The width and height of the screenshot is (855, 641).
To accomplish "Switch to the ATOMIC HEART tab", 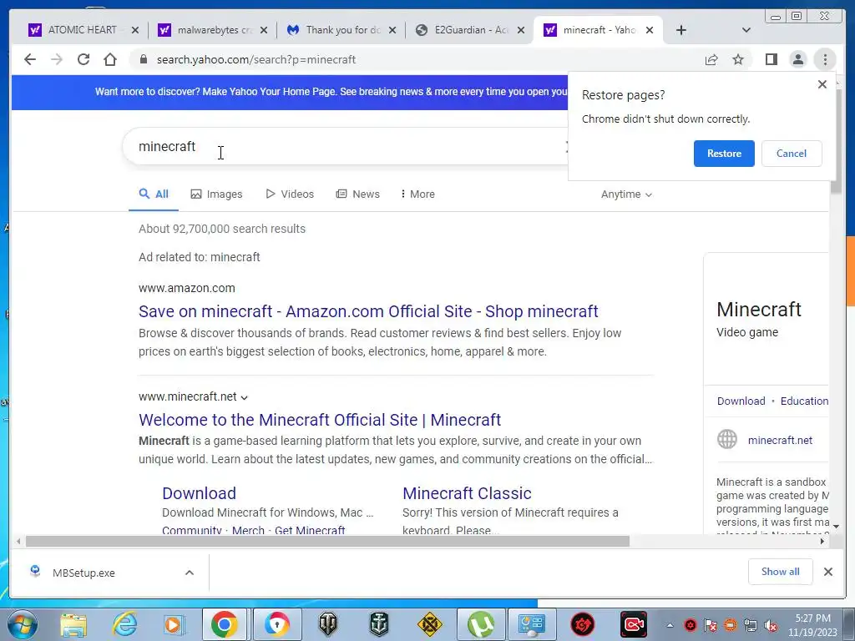I will pos(82,30).
